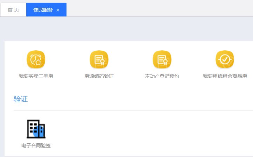The width and height of the screenshot is (253, 157).
Task: Click the 不动产登记预约 text label
Action: tap(162, 76)
